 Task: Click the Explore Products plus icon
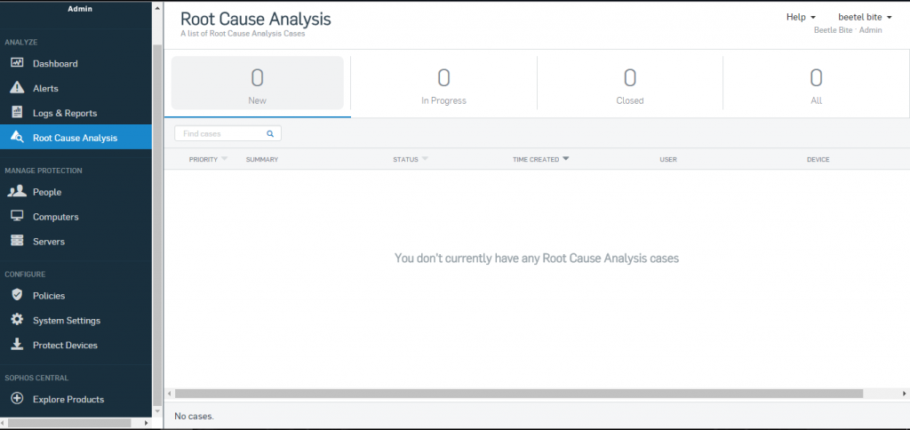click(x=18, y=399)
